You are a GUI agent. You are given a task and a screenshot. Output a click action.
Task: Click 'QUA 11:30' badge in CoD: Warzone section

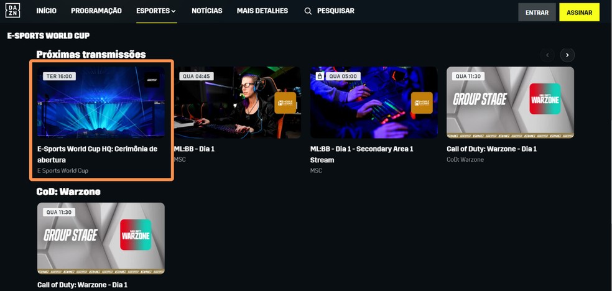click(59, 212)
